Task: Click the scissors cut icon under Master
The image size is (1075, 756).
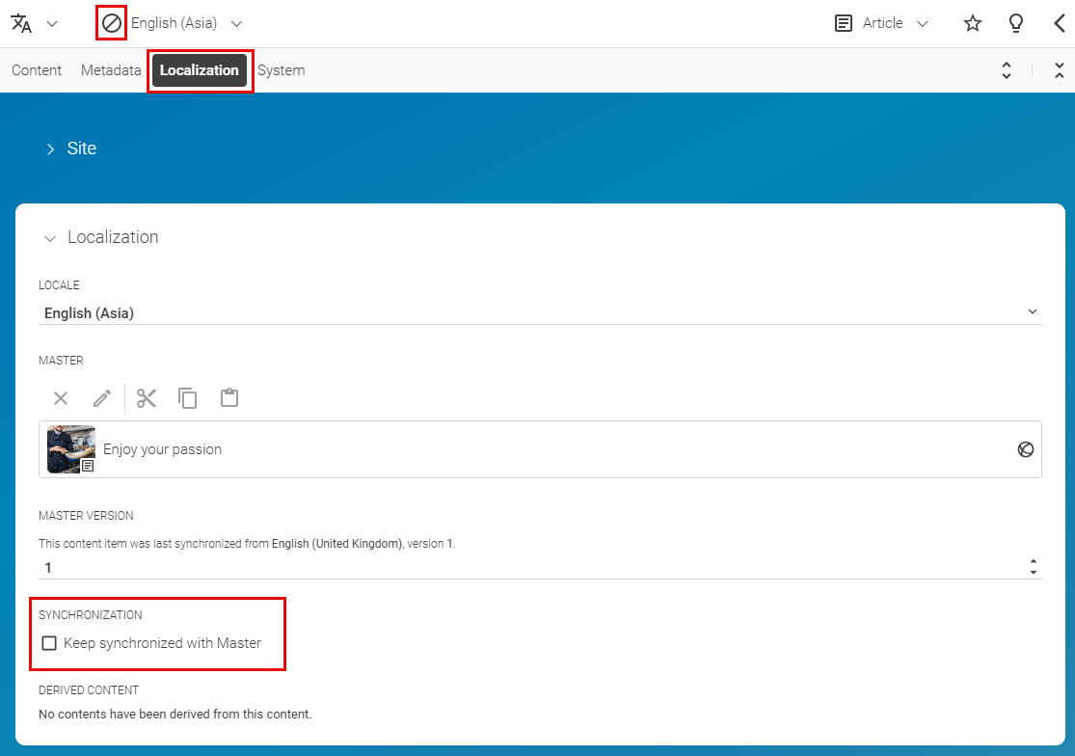Action: coord(146,397)
